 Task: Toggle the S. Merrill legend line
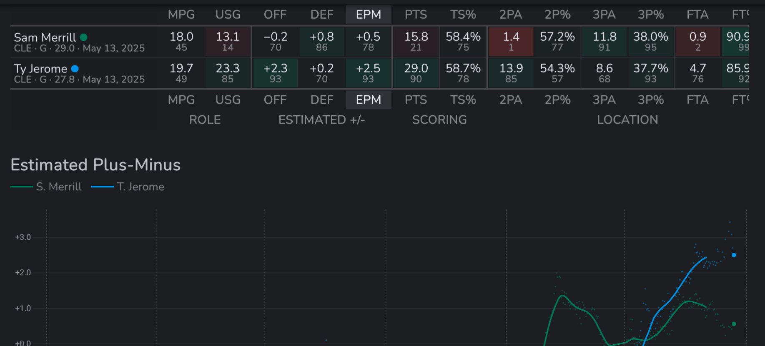click(46, 187)
